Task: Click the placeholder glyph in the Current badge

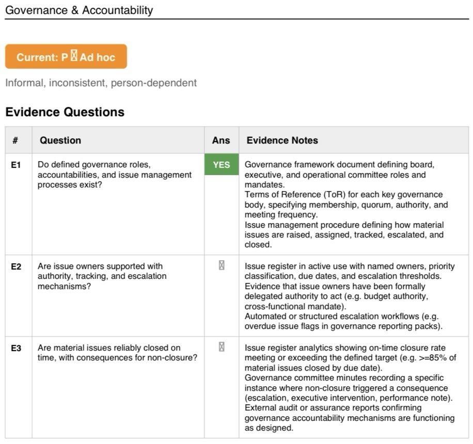Action: click(74, 56)
